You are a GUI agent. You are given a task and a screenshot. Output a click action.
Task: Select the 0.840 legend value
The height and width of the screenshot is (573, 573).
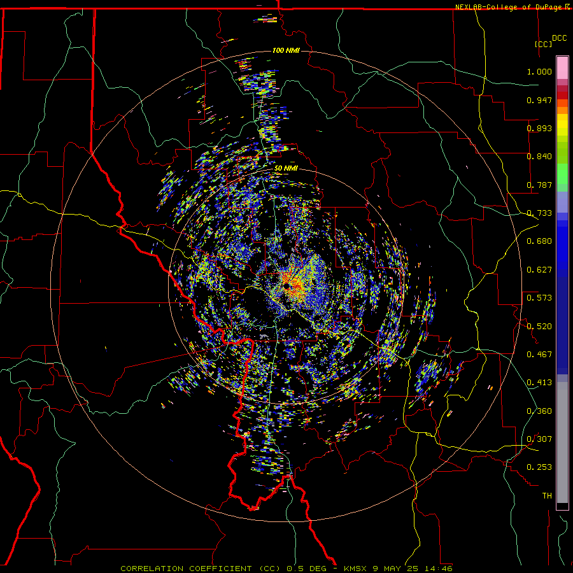[x=539, y=157]
